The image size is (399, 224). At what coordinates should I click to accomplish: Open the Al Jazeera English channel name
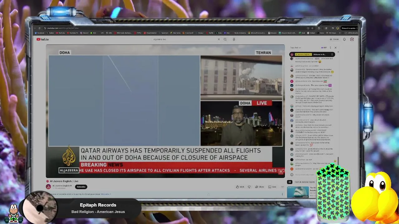coord(61,185)
